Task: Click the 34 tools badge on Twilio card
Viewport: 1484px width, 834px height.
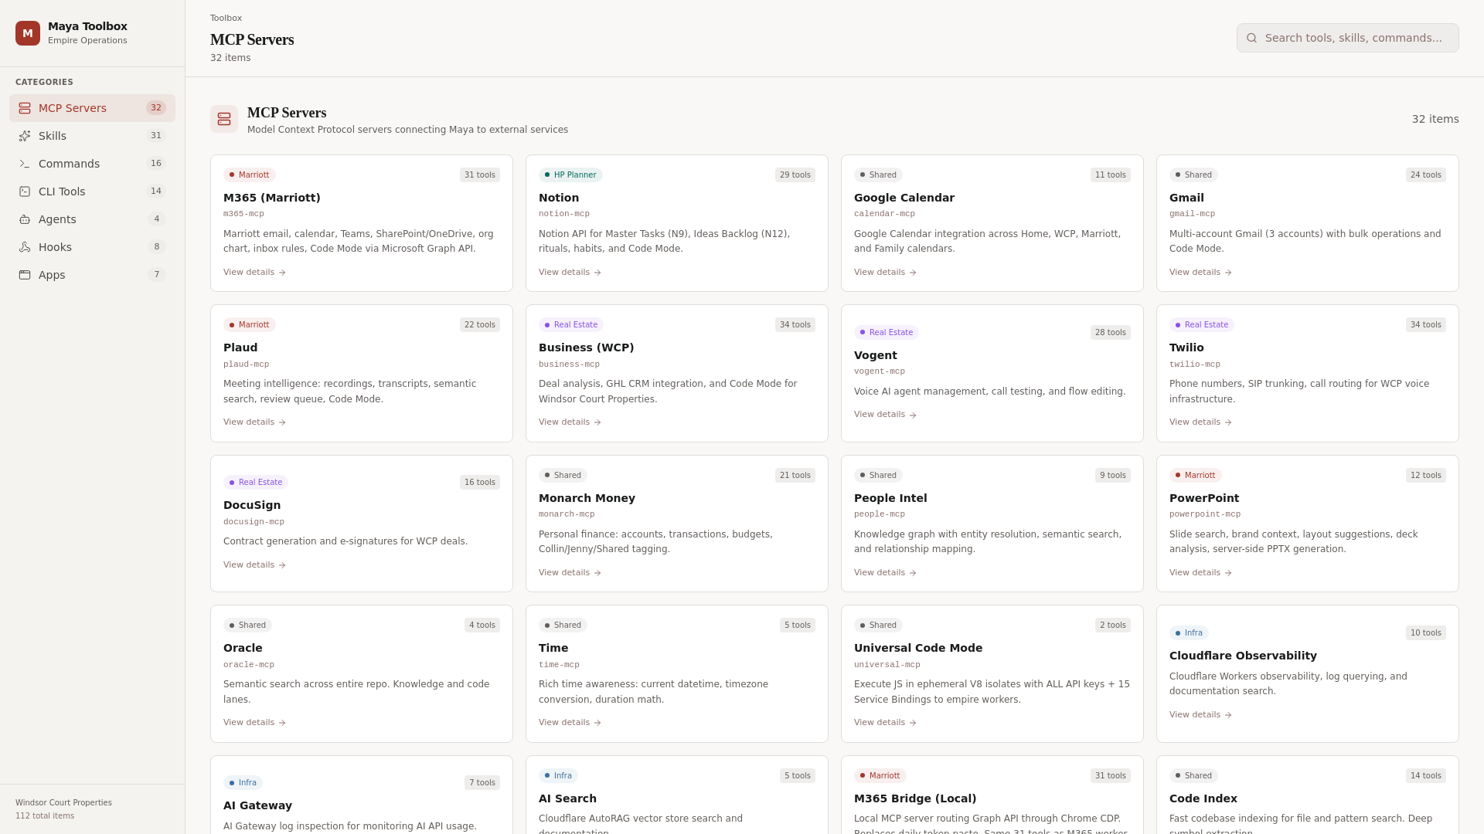Action: (1426, 325)
